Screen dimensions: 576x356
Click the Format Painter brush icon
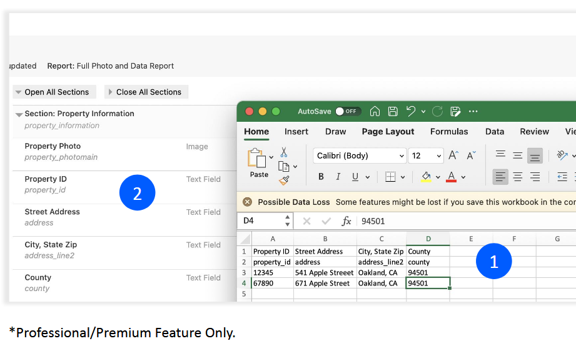point(284,180)
